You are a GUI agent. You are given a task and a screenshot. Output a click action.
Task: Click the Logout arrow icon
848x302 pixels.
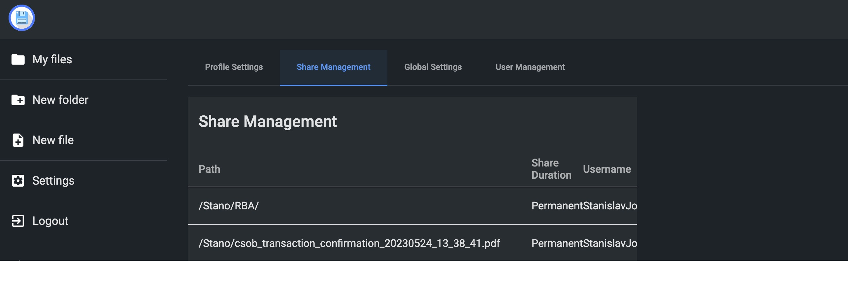[x=18, y=221]
